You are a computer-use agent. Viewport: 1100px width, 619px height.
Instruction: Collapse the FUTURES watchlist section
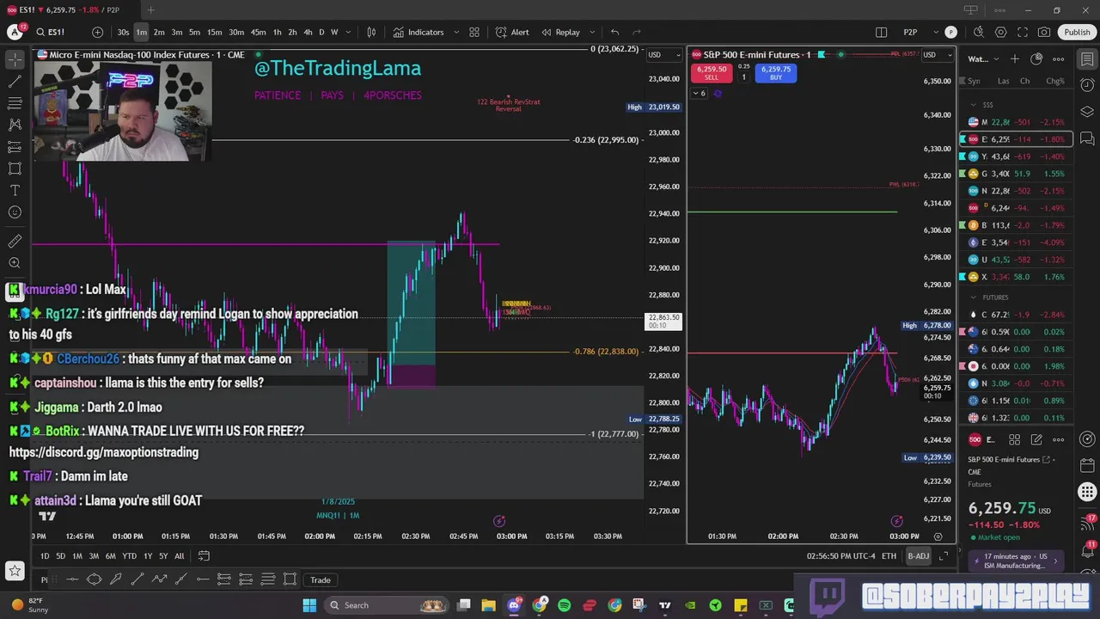coord(973,297)
